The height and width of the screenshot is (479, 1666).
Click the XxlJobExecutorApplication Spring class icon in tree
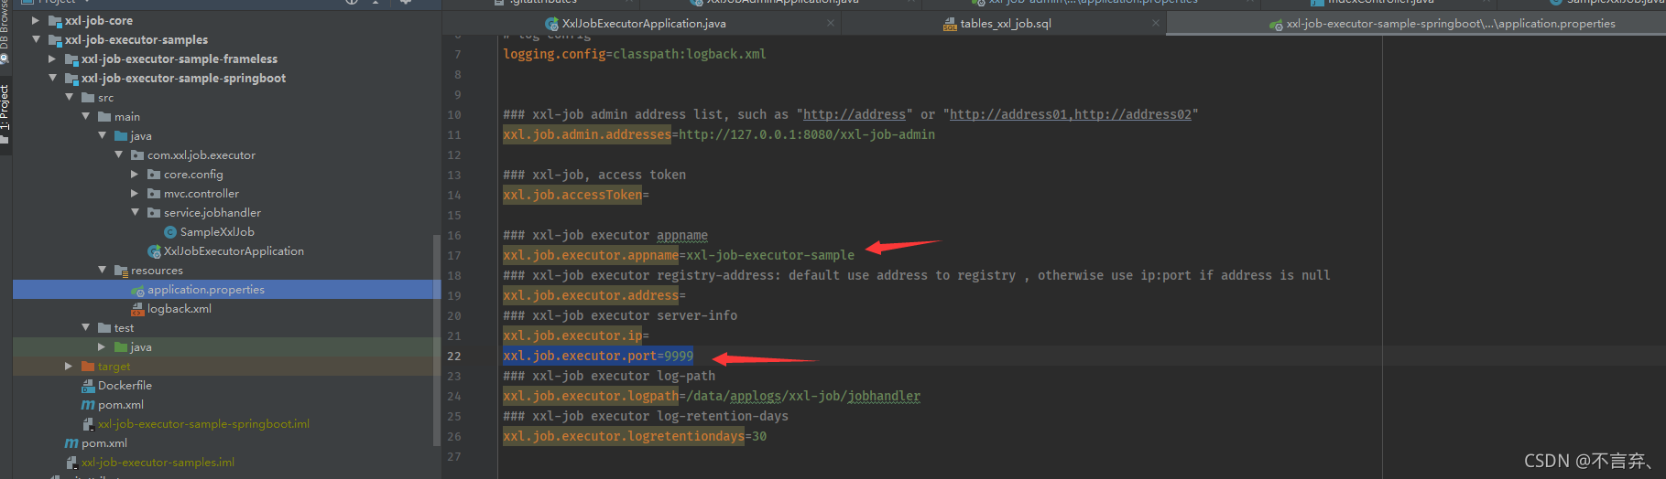tap(154, 250)
